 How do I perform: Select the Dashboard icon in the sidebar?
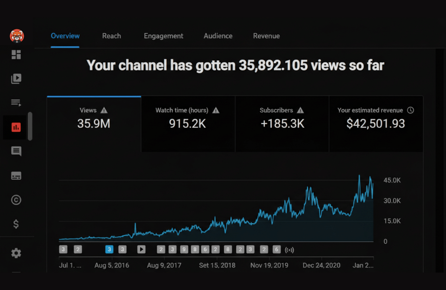[x=16, y=55]
